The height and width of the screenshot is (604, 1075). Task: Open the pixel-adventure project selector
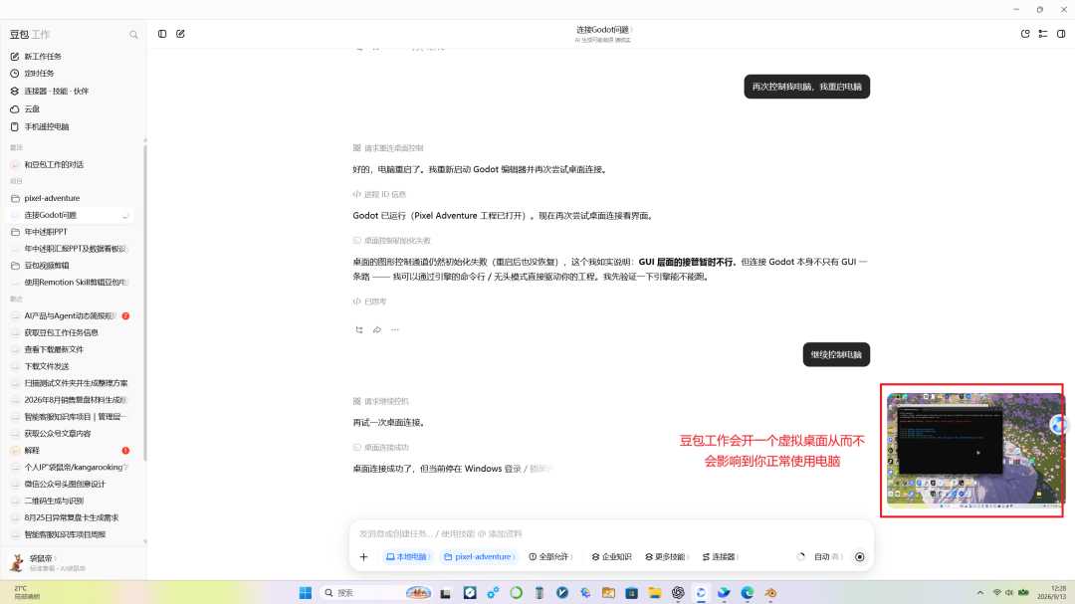(x=479, y=557)
